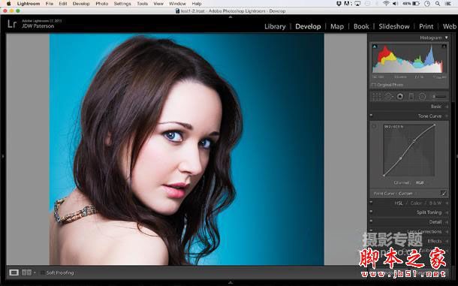Switch to the Develop module
This screenshot has width=458, height=286.
[308, 26]
